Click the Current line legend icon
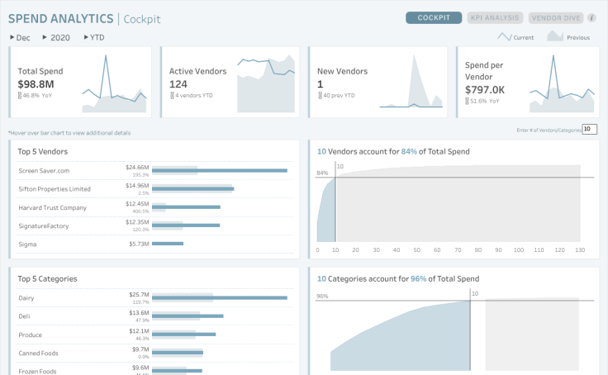Image resolution: width=608 pixels, height=375 pixels. (x=505, y=37)
